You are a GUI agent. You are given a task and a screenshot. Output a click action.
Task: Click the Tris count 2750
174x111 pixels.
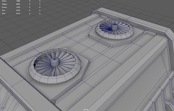(x=18, y=10)
